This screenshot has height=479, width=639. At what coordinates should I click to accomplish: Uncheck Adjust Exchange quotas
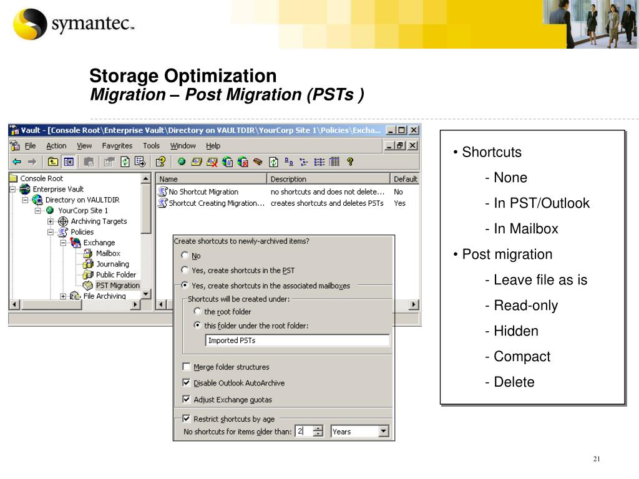click(x=186, y=399)
